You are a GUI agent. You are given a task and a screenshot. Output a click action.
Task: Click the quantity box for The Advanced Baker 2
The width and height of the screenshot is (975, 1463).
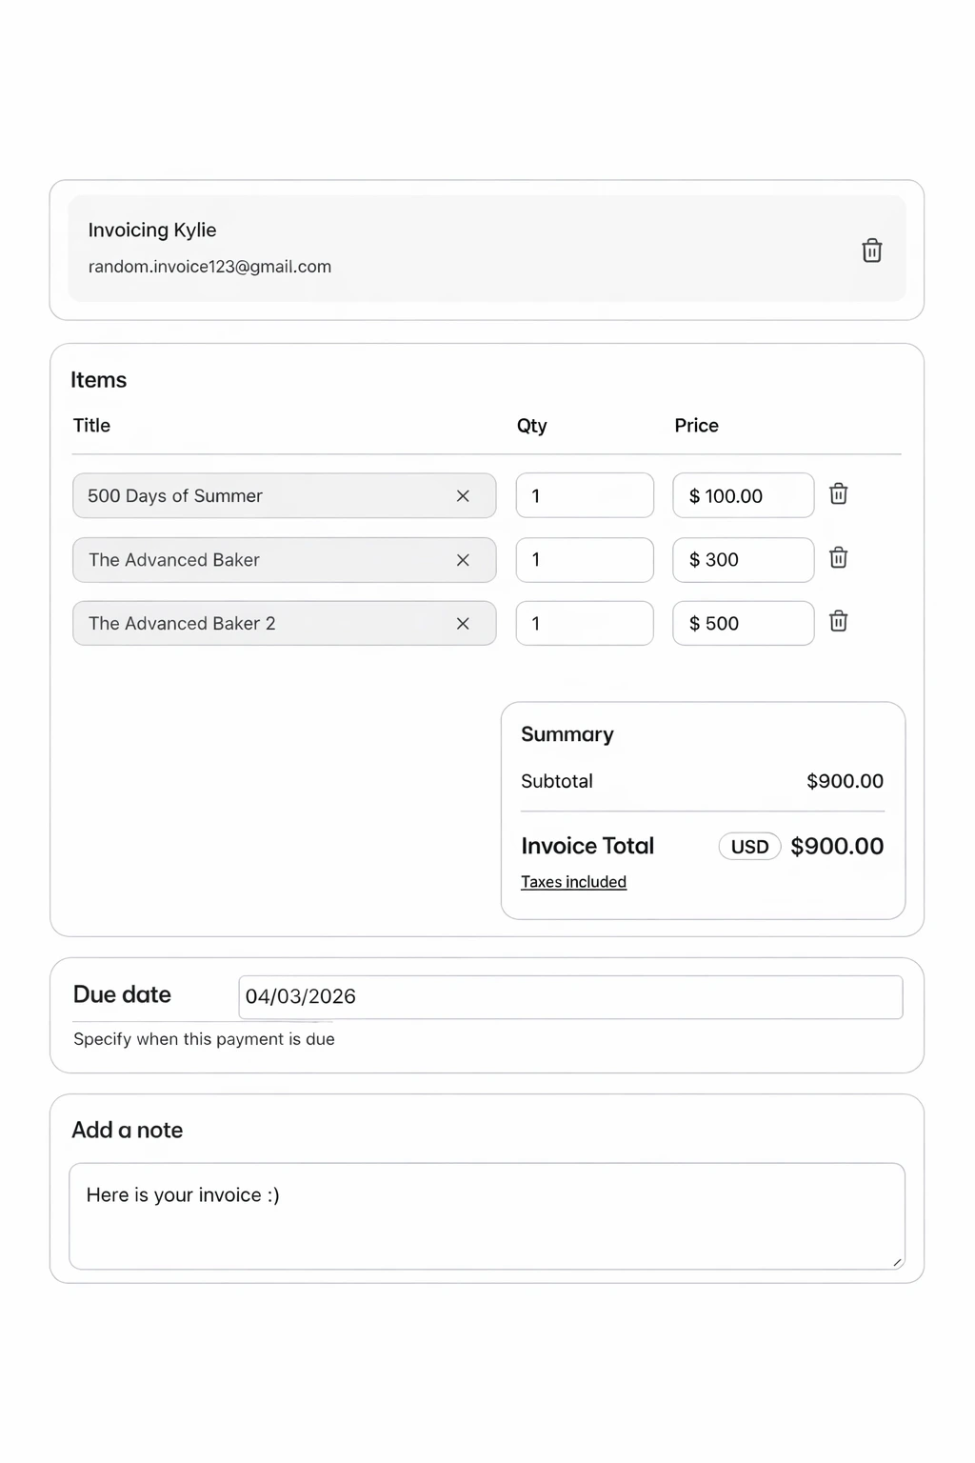[584, 623]
